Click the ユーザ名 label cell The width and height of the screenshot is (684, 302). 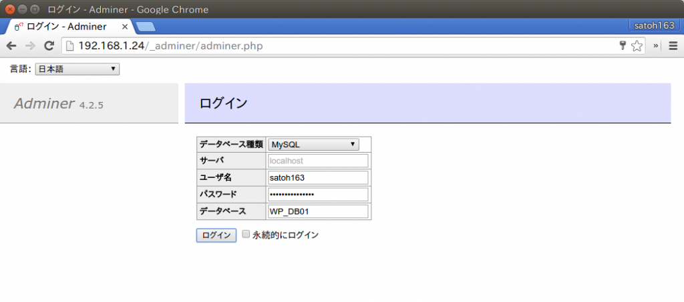[x=231, y=178]
